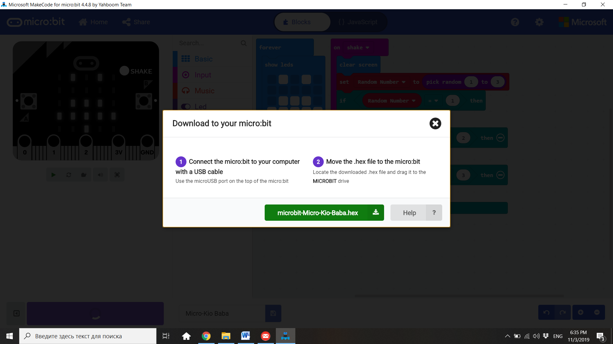Open Help from the download dialog

[410, 212]
